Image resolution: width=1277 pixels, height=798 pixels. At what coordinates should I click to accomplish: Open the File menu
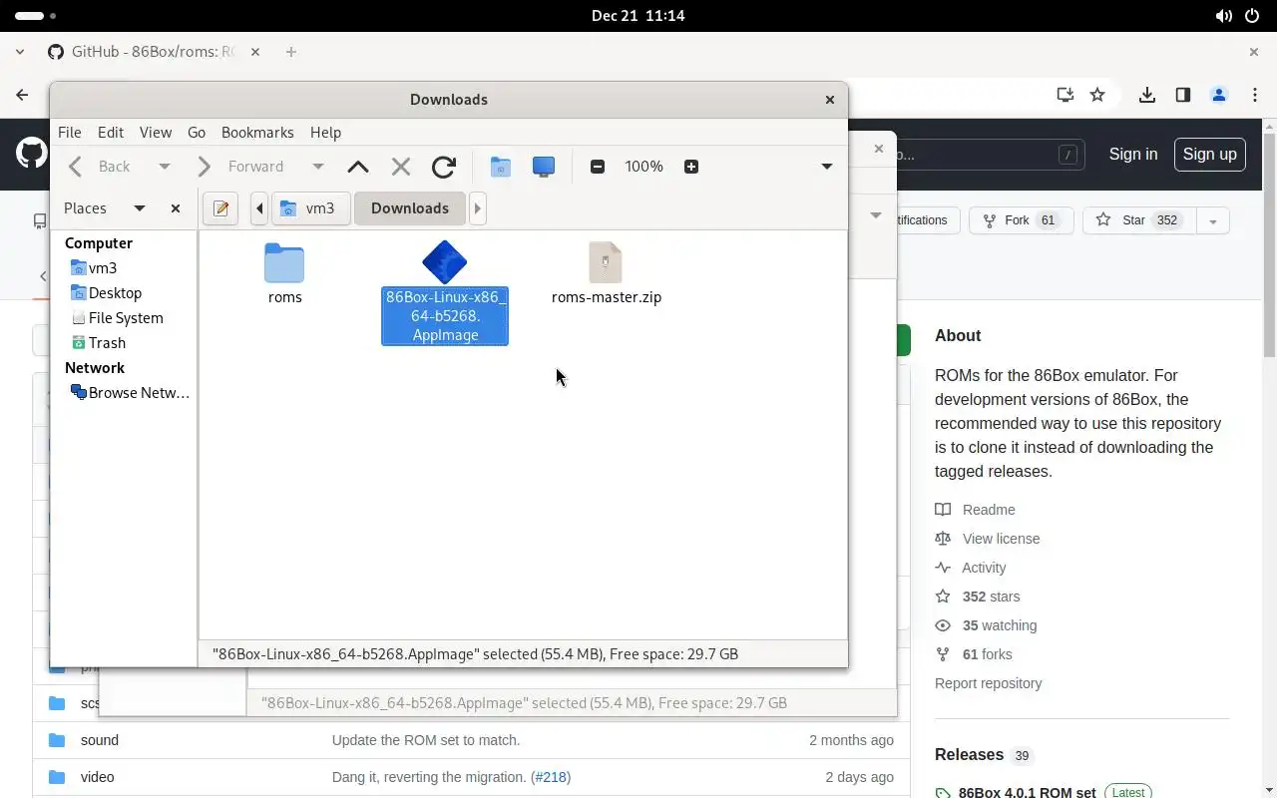70,132
